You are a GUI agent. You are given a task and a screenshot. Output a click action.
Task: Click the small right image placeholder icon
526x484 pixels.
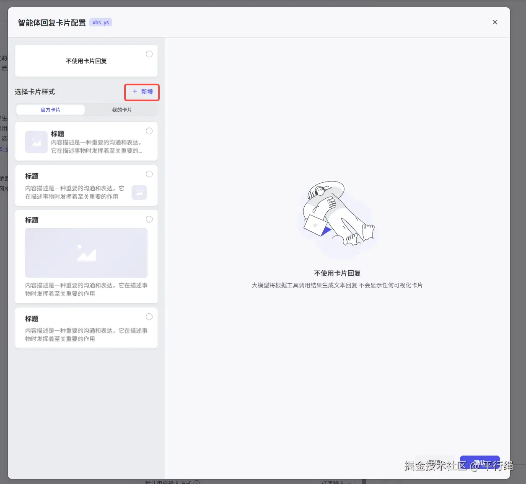(139, 192)
